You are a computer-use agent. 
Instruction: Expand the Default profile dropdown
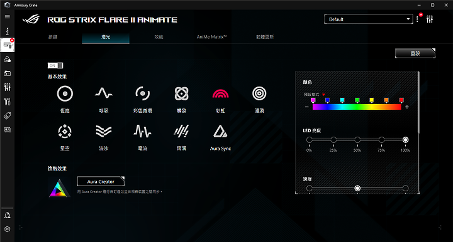coord(368,19)
